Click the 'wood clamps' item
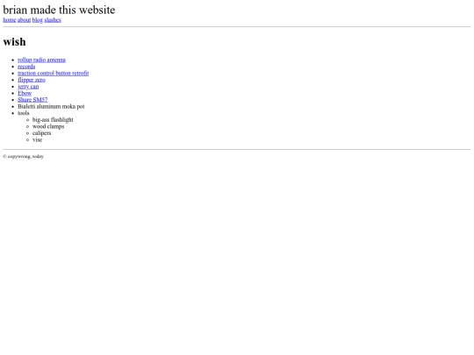Image resolution: width=474 pixels, height=355 pixels. coord(48,126)
